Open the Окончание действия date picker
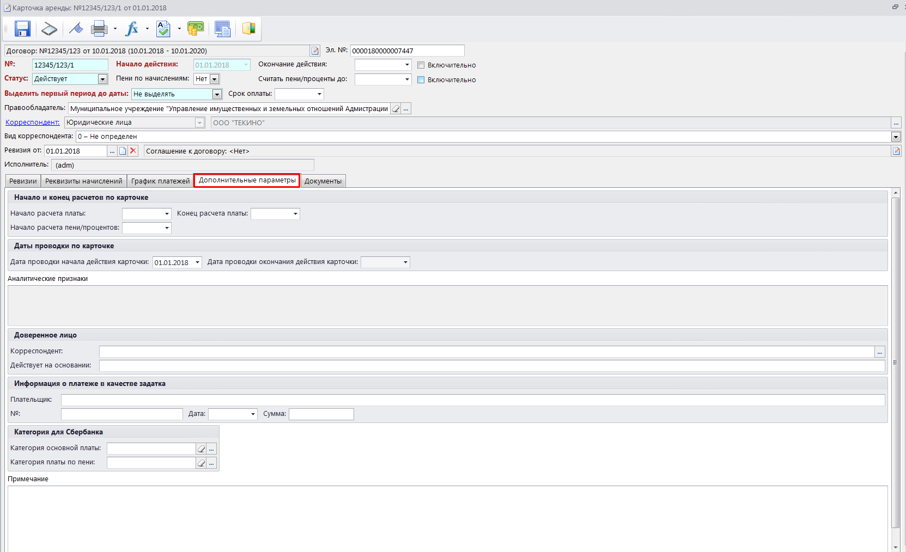906x552 pixels. pyautogui.click(x=407, y=65)
